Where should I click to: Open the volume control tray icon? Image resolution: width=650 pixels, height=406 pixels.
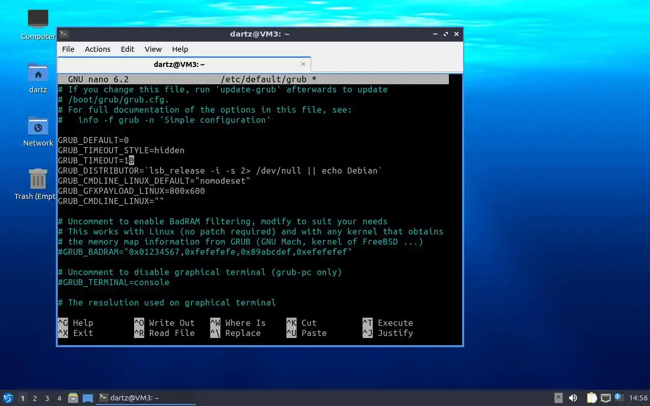coord(573,398)
